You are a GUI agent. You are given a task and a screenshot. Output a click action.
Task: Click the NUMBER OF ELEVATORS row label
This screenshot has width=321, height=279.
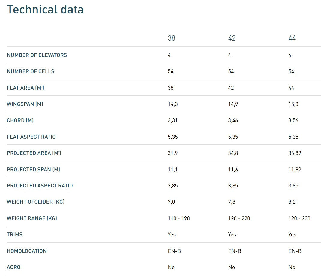37,55
